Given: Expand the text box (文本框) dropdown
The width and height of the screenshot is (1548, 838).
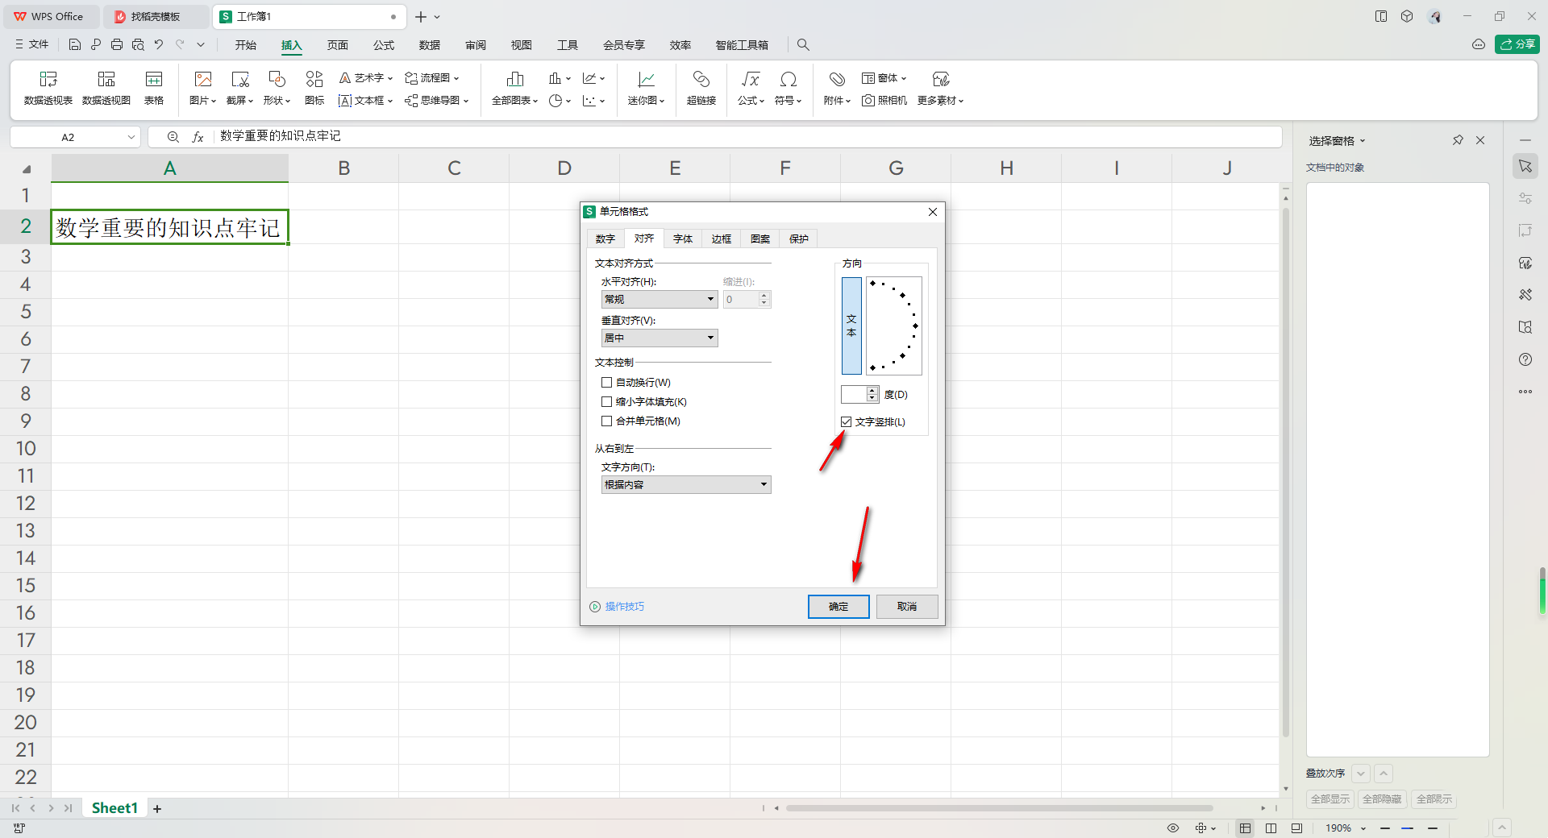Looking at the screenshot, I should [x=390, y=101].
